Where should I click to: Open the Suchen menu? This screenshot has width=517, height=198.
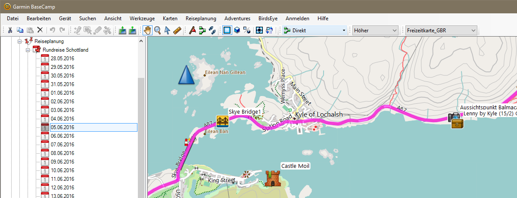pos(87,19)
